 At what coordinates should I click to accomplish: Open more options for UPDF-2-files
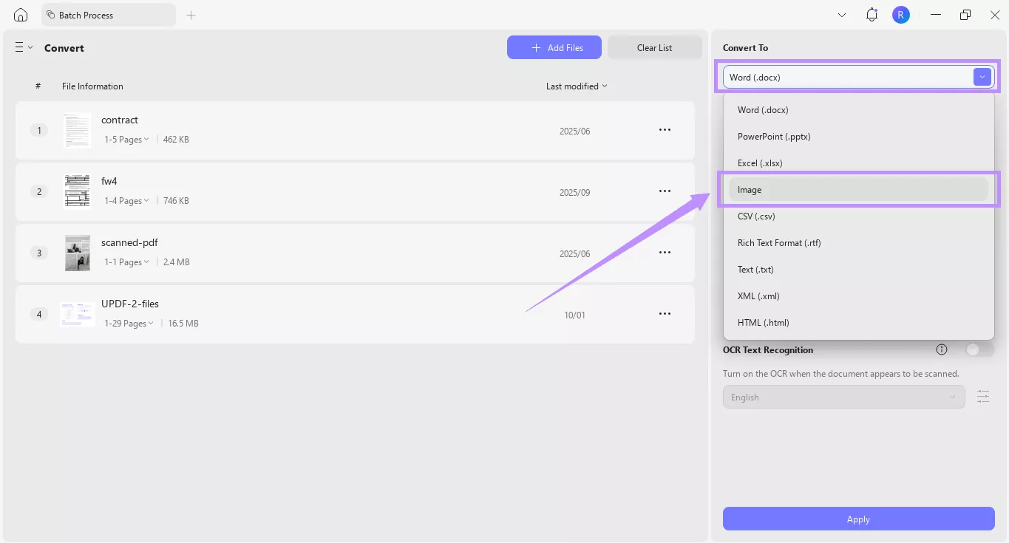(x=665, y=314)
